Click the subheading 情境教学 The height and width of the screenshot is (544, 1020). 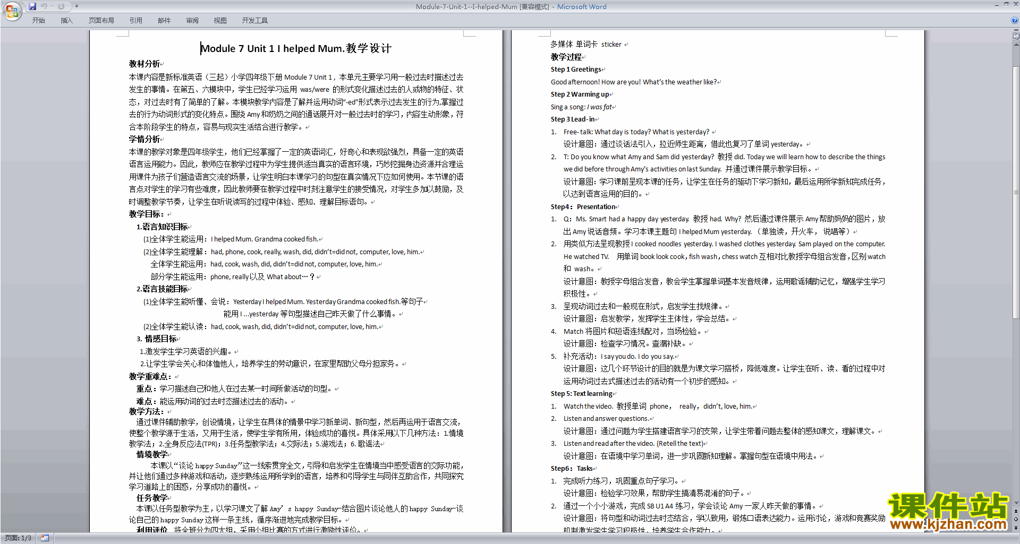click(152, 454)
